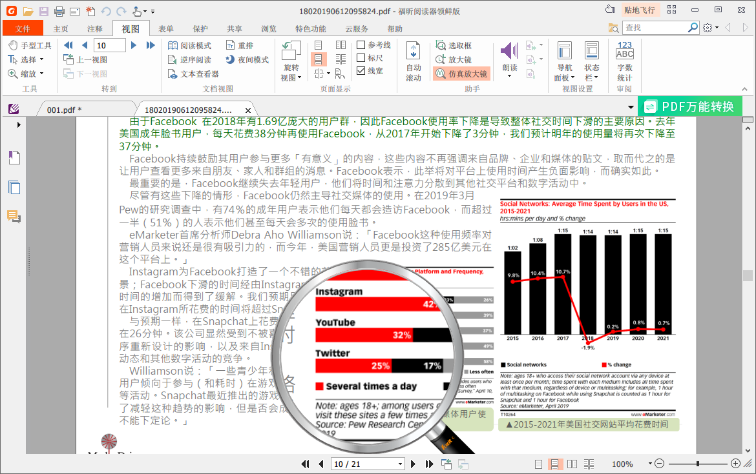Screen dimensions: 756x474
Task: Click zoom out minus in status bar
Action: coord(660,464)
